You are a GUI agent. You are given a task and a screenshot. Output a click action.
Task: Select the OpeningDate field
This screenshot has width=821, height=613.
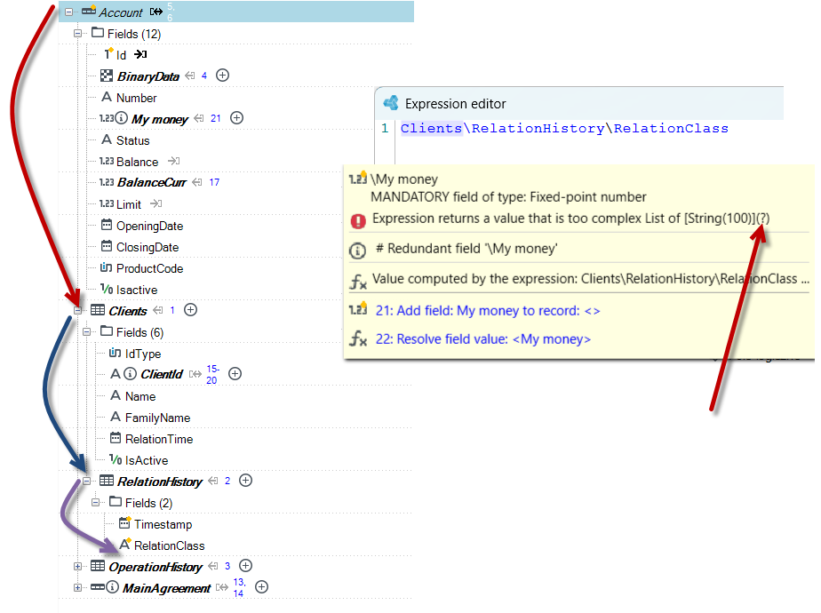[150, 227]
